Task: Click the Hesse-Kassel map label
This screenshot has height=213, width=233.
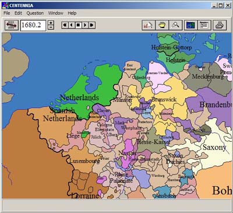Action: (153, 142)
